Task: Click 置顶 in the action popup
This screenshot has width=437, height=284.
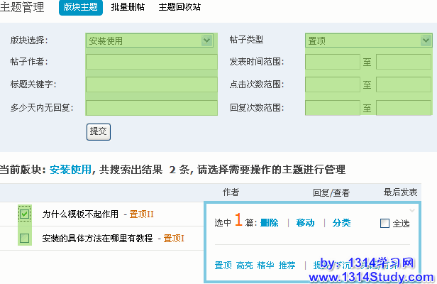Action: click(x=223, y=265)
